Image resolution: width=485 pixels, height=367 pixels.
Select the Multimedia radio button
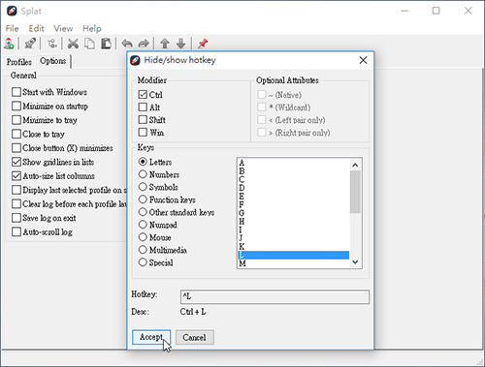coord(143,250)
